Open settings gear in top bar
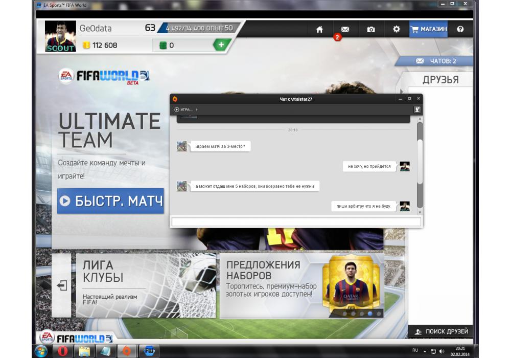The width and height of the screenshot is (511, 358). [397, 30]
